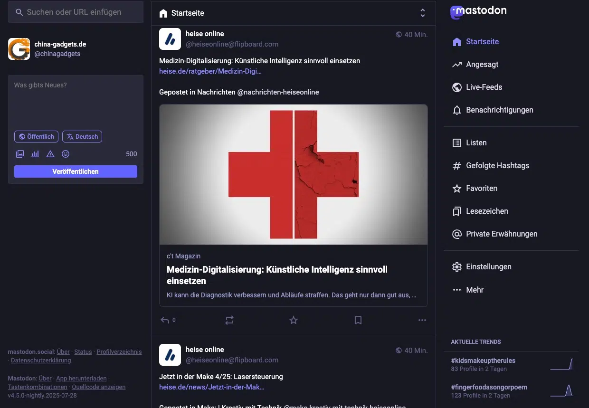Click the bell icon for Benachrichtigungen
The width and height of the screenshot is (589, 408).
tap(457, 110)
